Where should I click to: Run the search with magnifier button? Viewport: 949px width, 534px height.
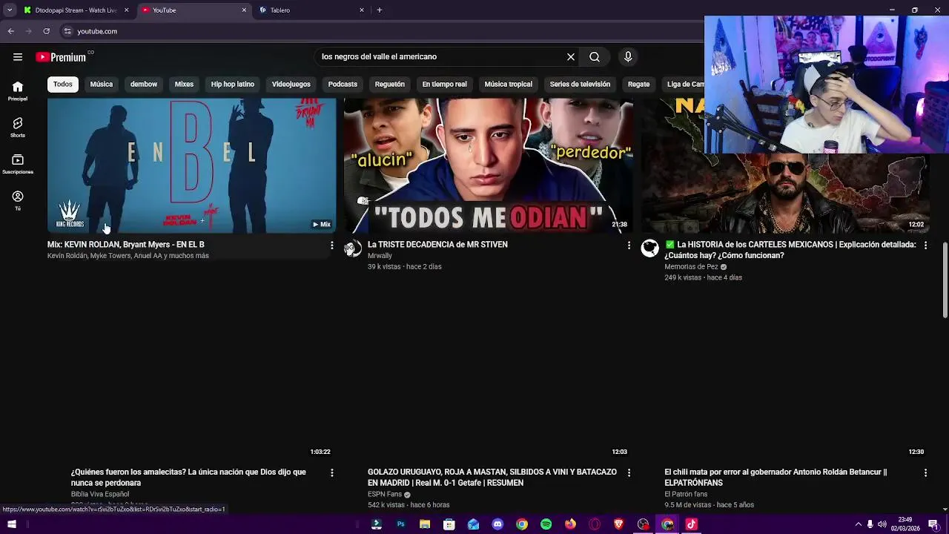coord(595,57)
